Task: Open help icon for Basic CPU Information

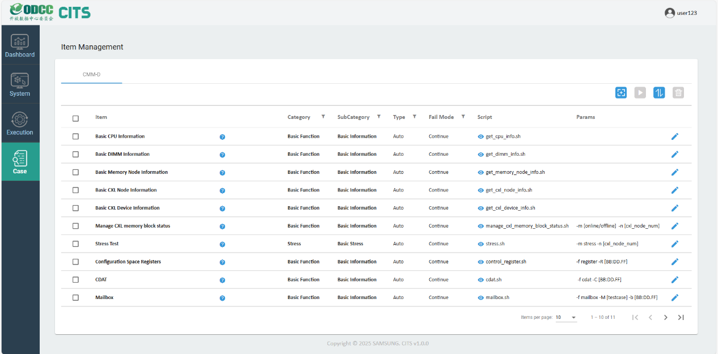Action: [222, 137]
